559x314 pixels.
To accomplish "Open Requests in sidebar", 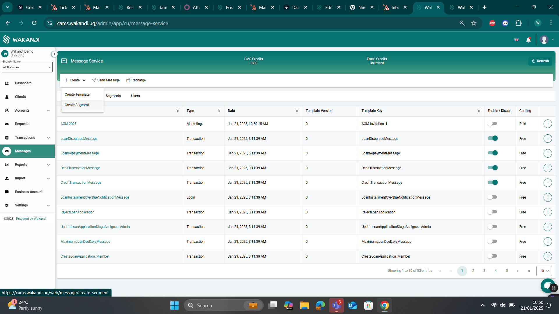I will (22, 124).
